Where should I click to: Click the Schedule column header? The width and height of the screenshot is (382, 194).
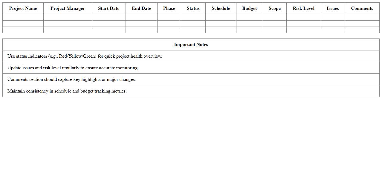point(221,8)
